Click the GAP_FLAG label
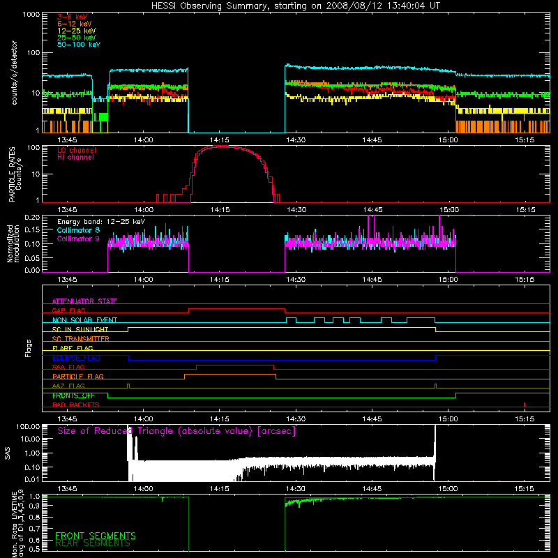558x558 pixels. [x=68, y=310]
